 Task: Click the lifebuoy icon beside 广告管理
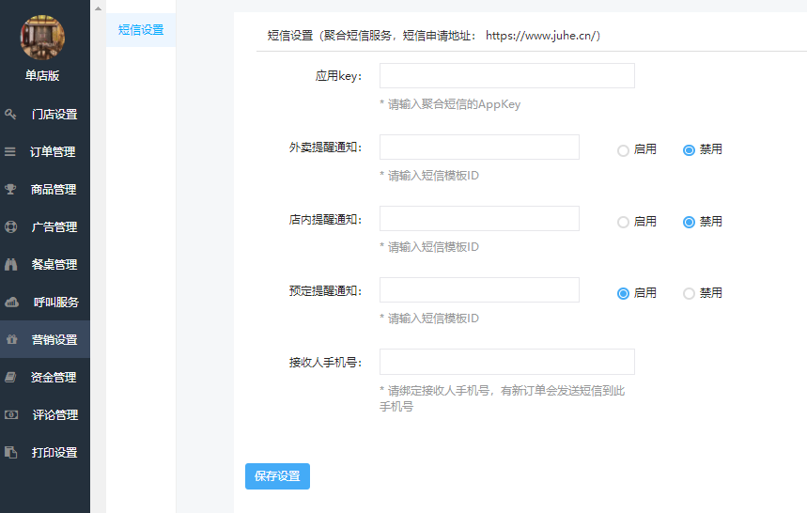pos(11,226)
